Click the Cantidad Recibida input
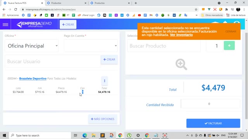This screenshot has width=248, height=139. tap(210, 104)
